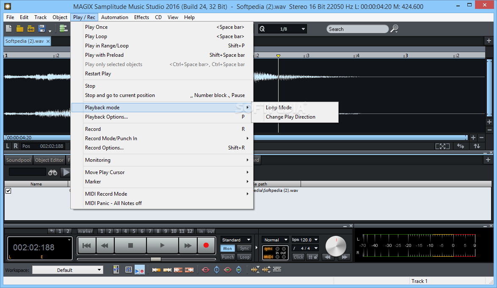Image resolution: width=497 pixels, height=288 pixels.
Task: Click the Search input field
Action: (x=357, y=29)
